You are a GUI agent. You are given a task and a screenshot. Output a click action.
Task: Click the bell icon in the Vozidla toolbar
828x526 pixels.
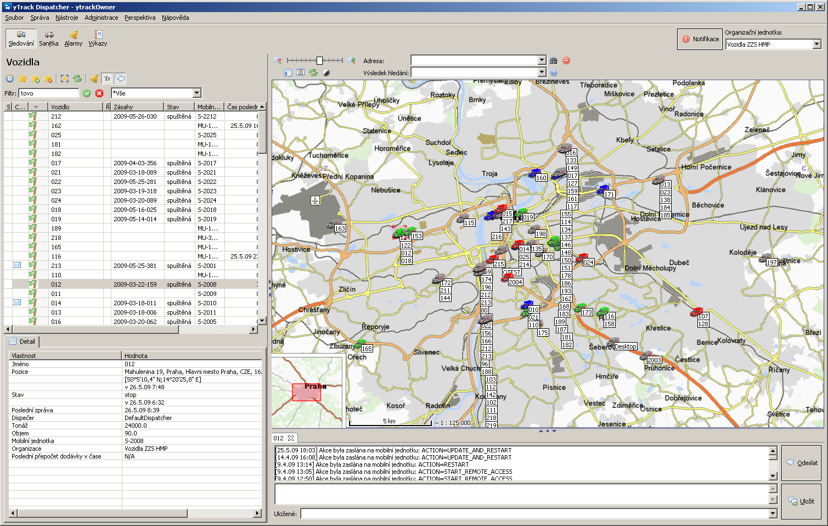pyautogui.click(x=94, y=79)
